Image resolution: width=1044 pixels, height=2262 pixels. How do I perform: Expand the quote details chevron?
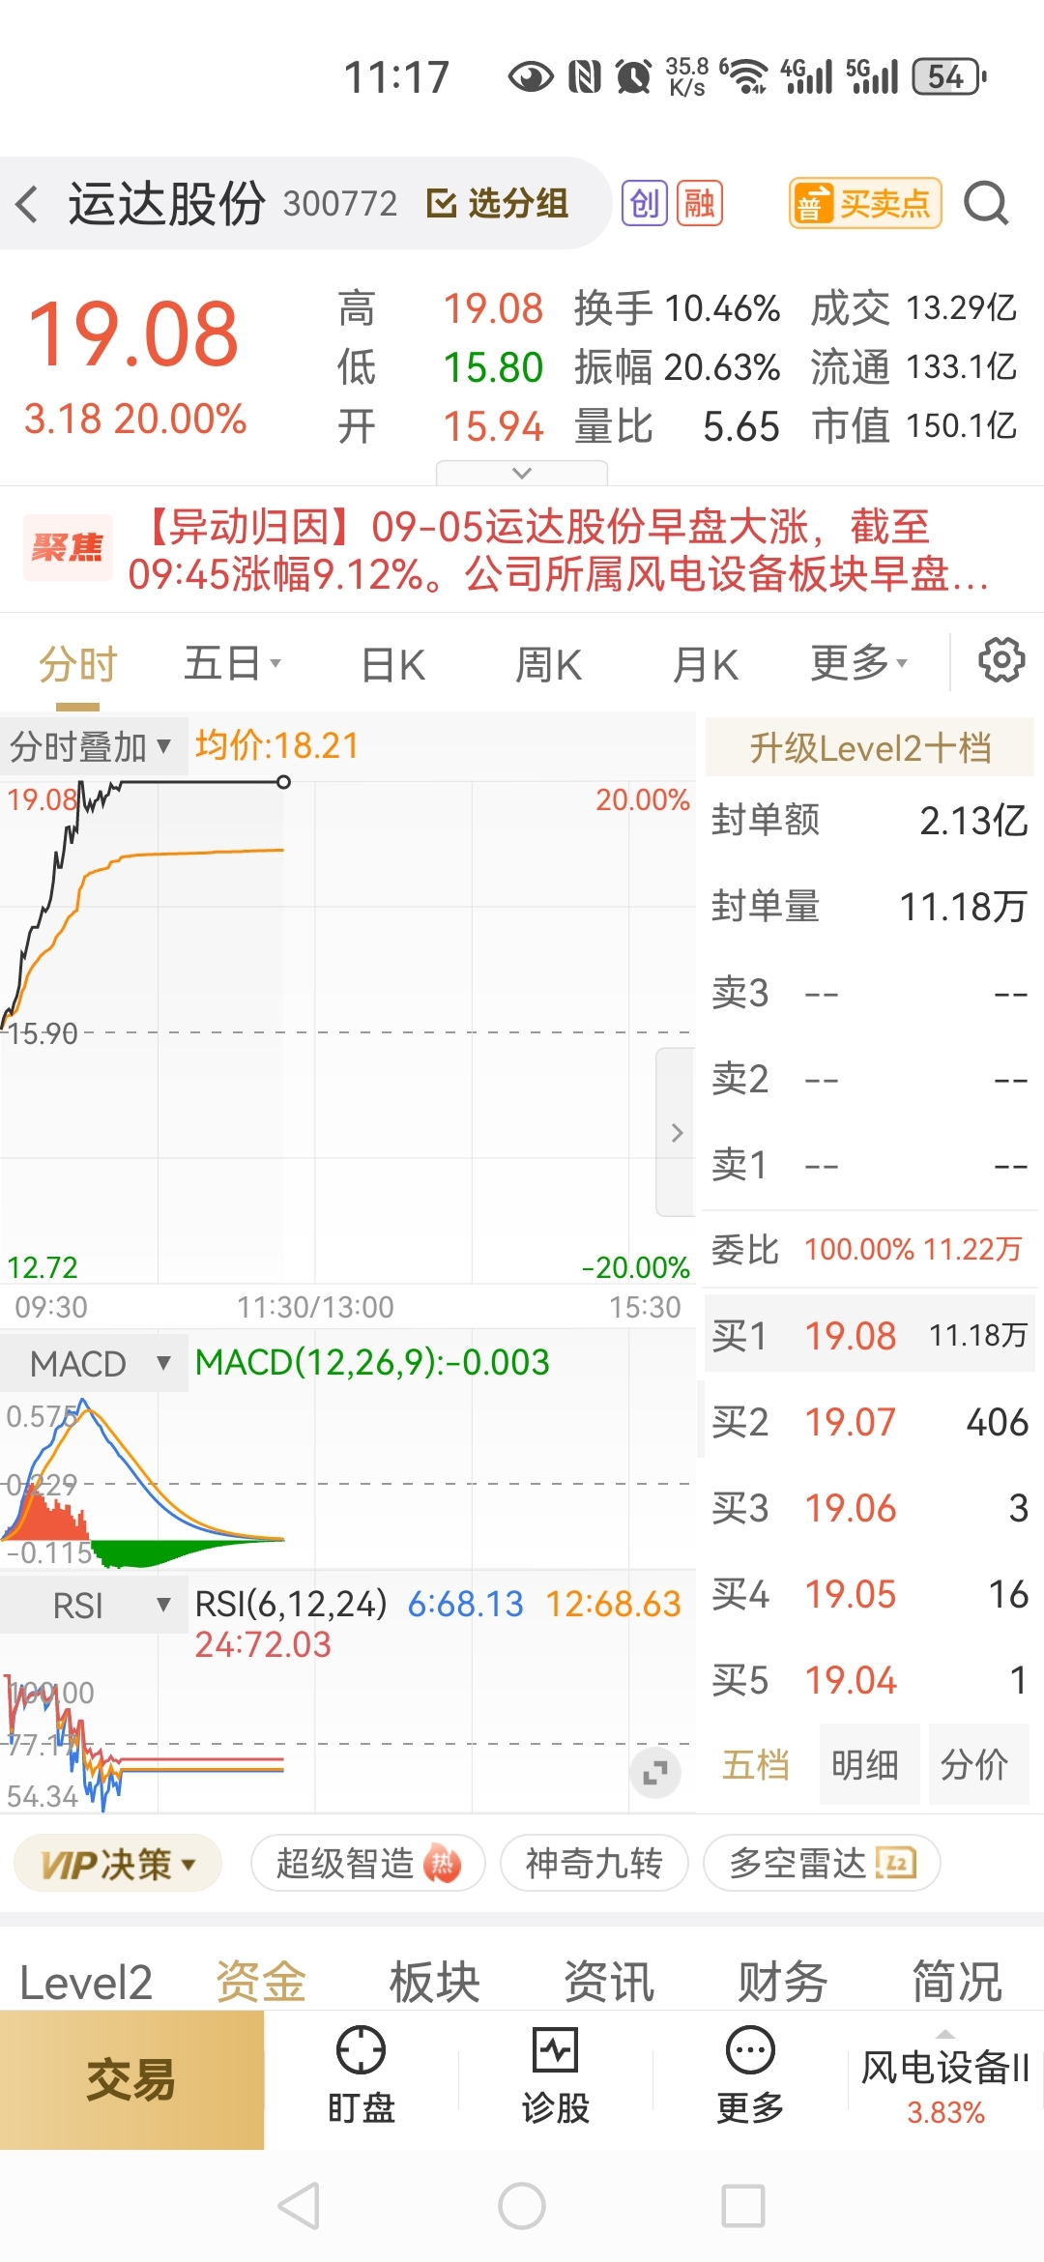click(x=522, y=473)
